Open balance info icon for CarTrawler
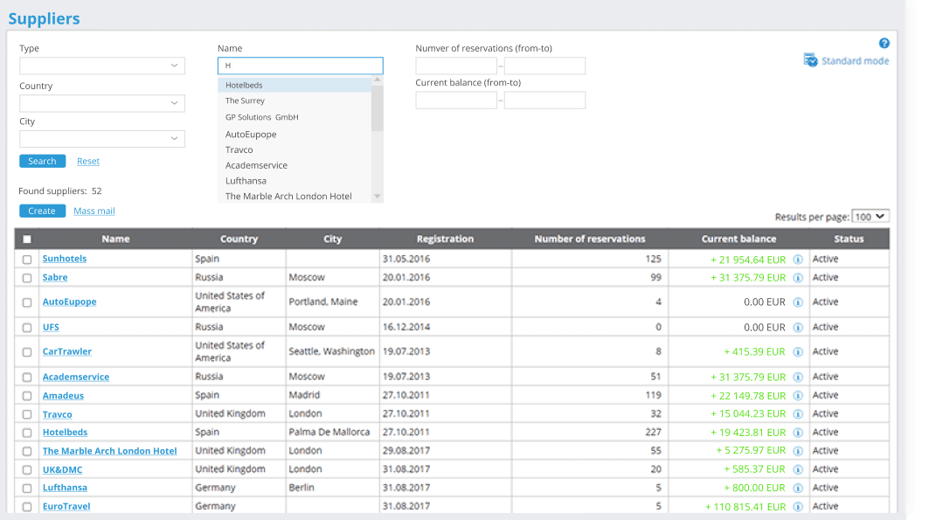Screen dimensions: 929x520 click(798, 352)
